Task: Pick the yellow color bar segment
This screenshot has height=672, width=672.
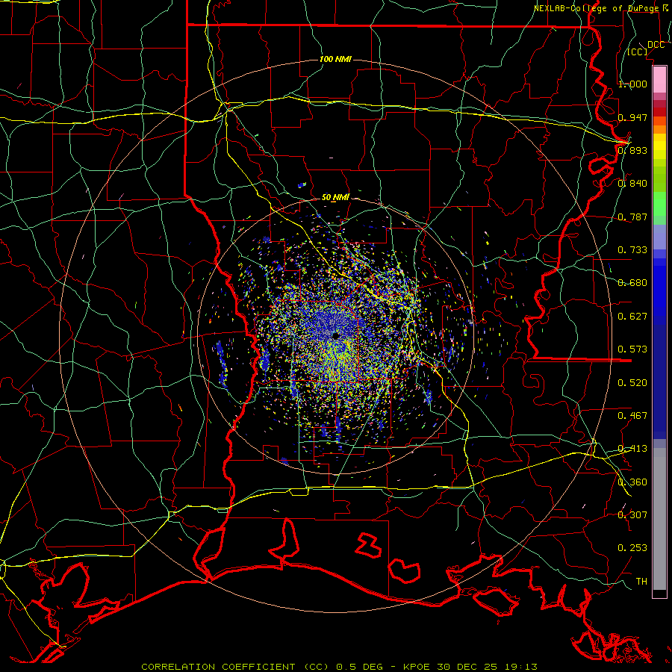Action: [x=659, y=146]
